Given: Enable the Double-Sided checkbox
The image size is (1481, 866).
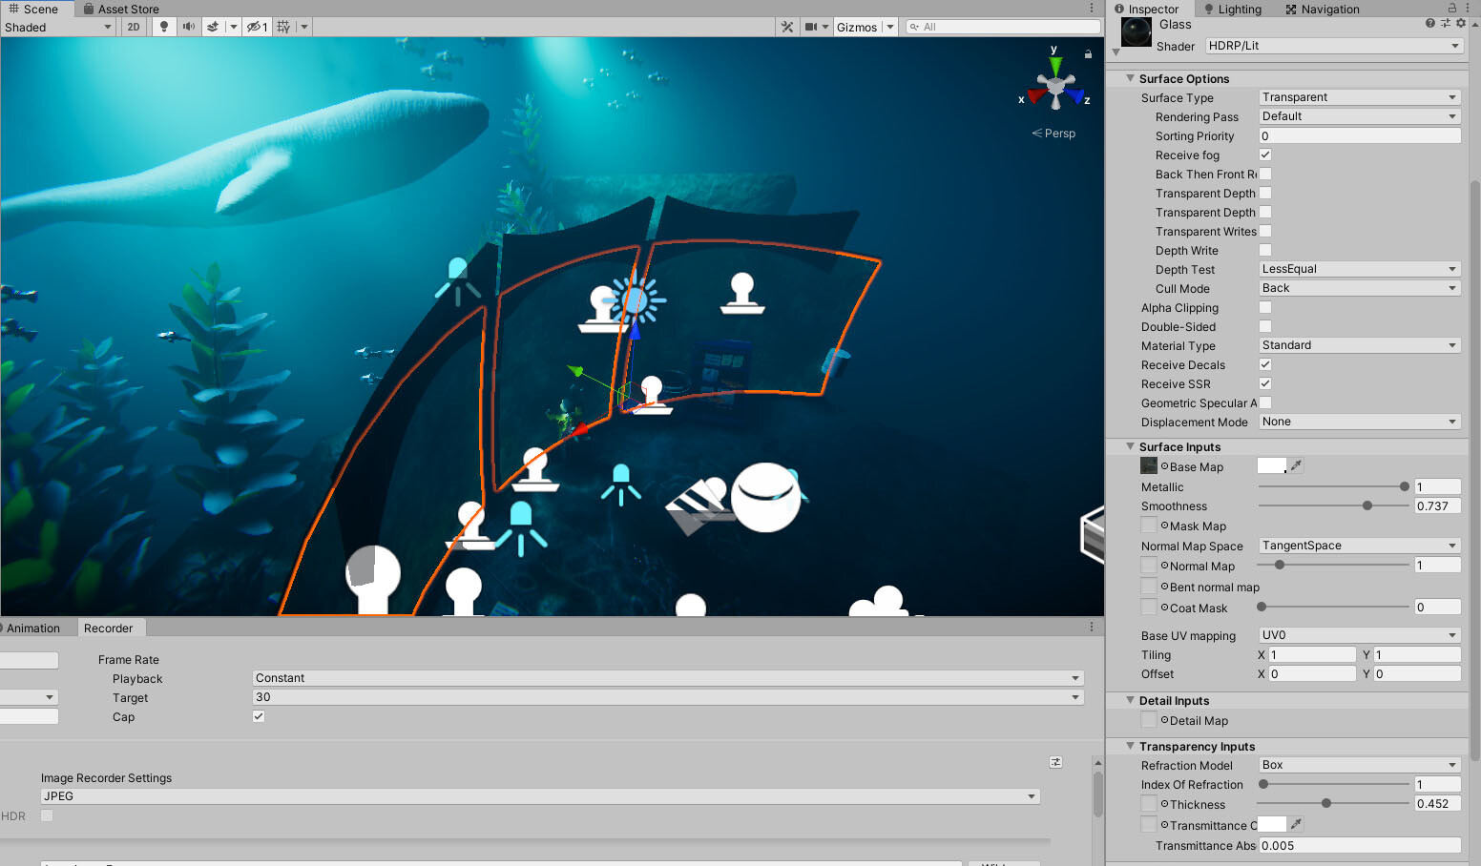Looking at the screenshot, I should click(x=1264, y=326).
